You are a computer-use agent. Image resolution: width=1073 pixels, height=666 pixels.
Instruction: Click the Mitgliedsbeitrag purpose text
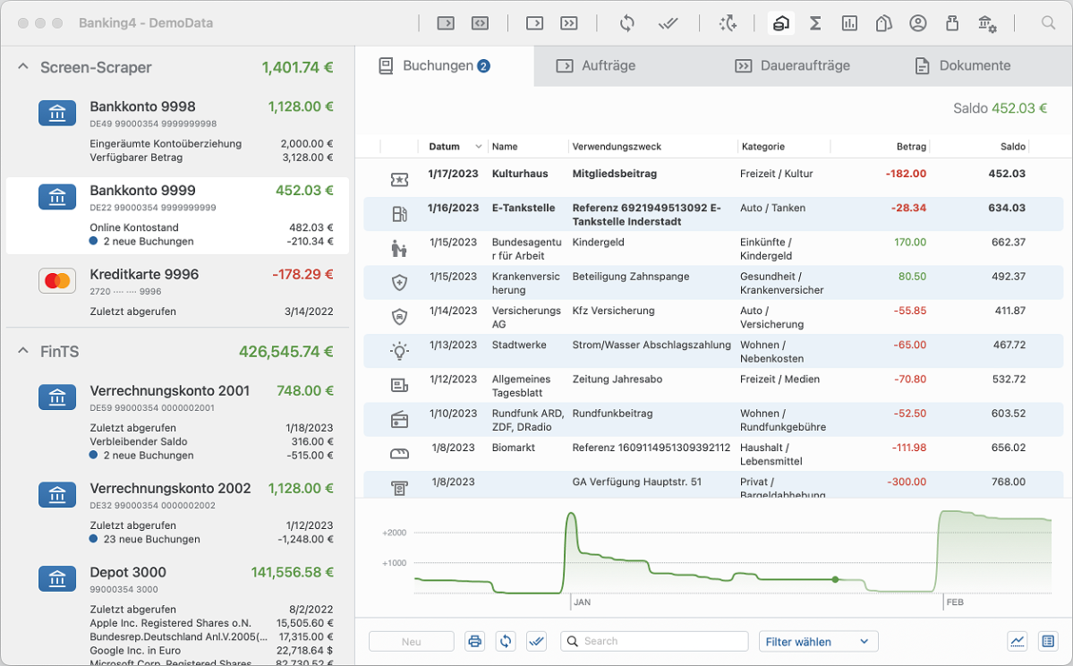[615, 174]
